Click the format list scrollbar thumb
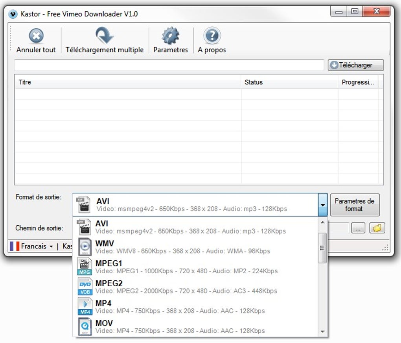The height and width of the screenshot is (343, 401). 322,248
